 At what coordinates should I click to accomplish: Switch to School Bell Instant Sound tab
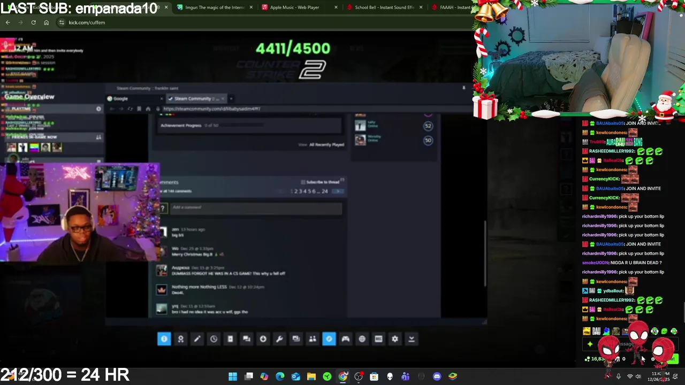384,7
